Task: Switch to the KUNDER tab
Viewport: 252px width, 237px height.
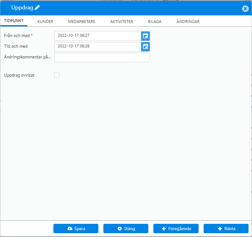Action: tap(45, 22)
